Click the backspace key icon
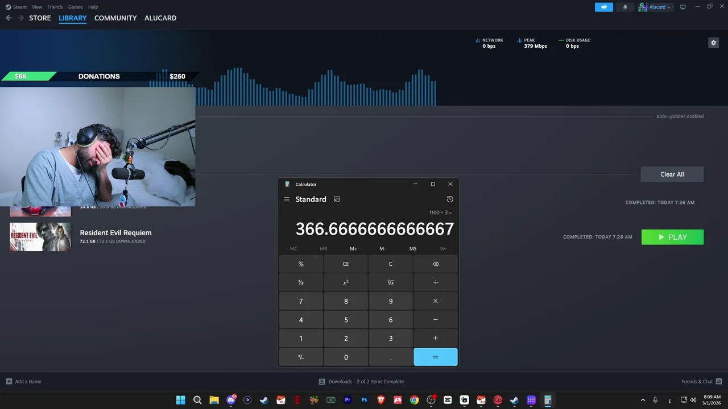Viewport: 728px width, 409px height. click(x=436, y=264)
